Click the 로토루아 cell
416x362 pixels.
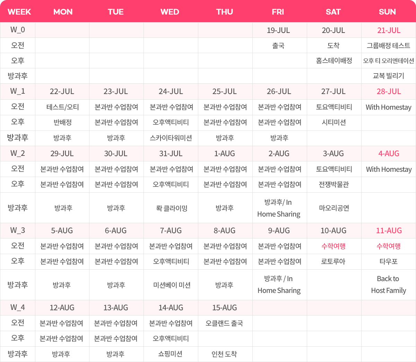[333, 261]
